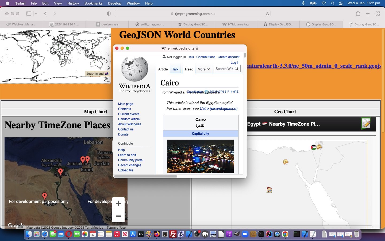Open Wikipedia Main page link
385x241 pixels.
point(126,104)
